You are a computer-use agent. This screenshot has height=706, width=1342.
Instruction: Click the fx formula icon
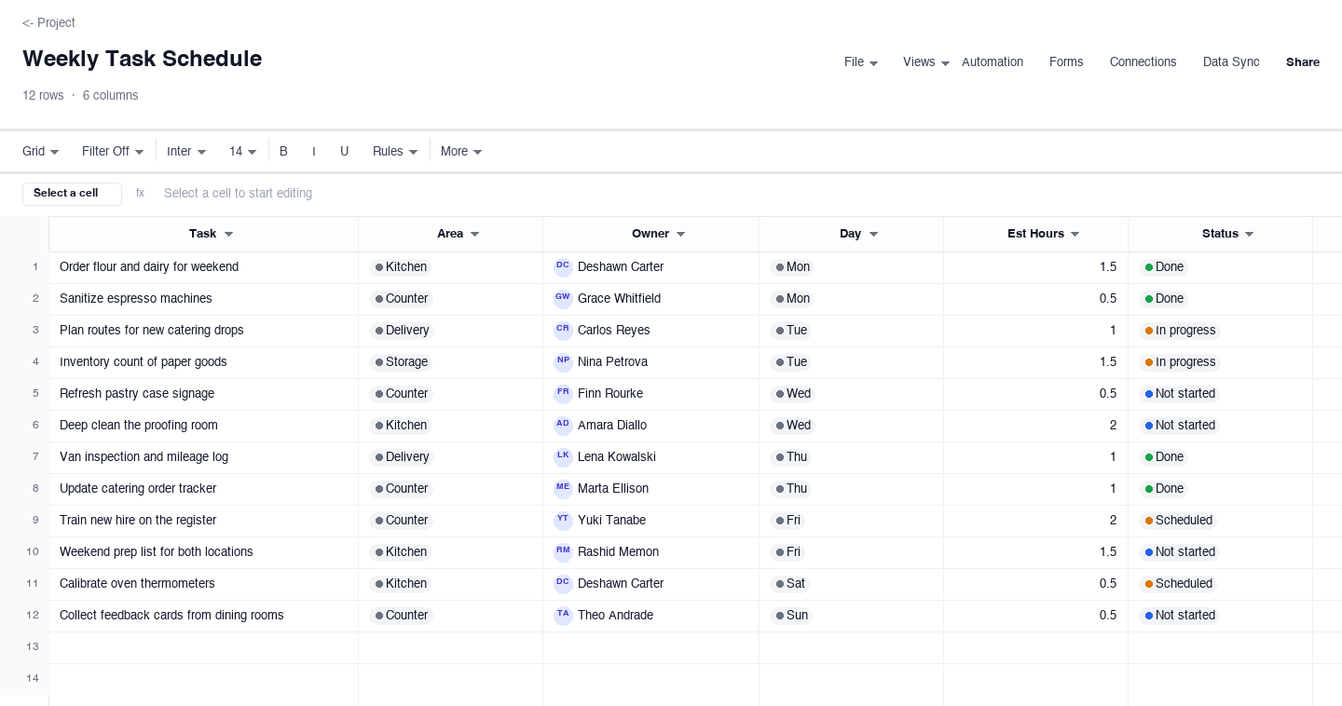pyautogui.click(x=140, y=193)
